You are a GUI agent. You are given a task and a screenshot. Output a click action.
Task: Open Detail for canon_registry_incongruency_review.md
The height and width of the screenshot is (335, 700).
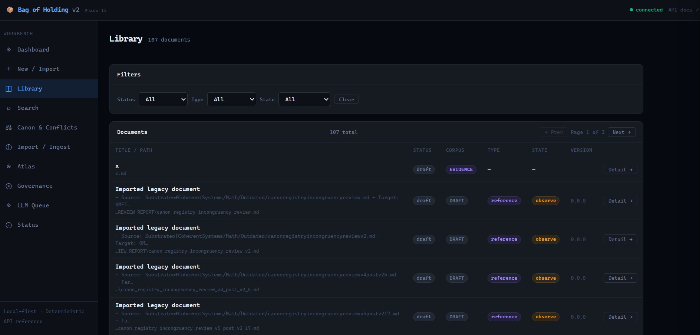[x=620, y=201]
